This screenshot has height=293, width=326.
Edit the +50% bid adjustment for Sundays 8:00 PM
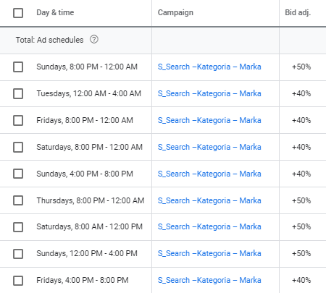[x=301, y=67]
